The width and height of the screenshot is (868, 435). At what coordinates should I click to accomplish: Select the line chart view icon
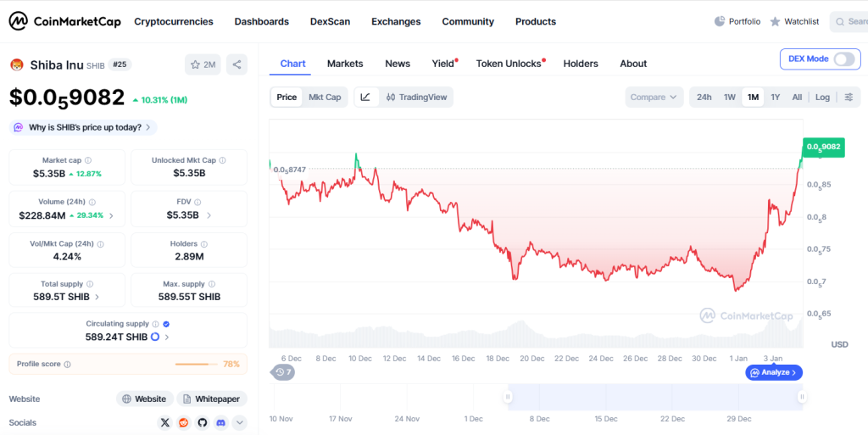365,98
